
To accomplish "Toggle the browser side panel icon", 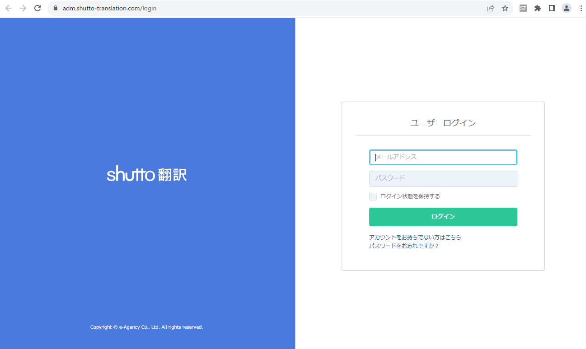I will point(552,8).
